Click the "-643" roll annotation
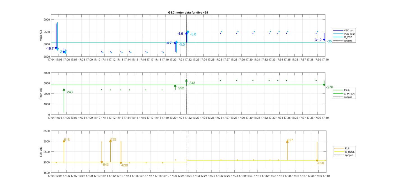This screenshot has width=393, height=194. click(105, 165)
